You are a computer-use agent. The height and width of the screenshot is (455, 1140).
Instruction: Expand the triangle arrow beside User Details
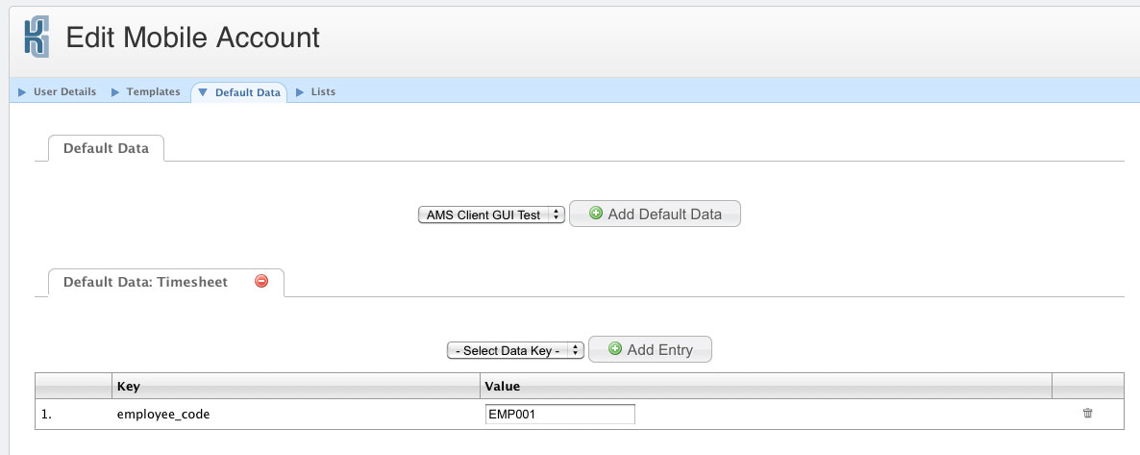click(22, 92)
